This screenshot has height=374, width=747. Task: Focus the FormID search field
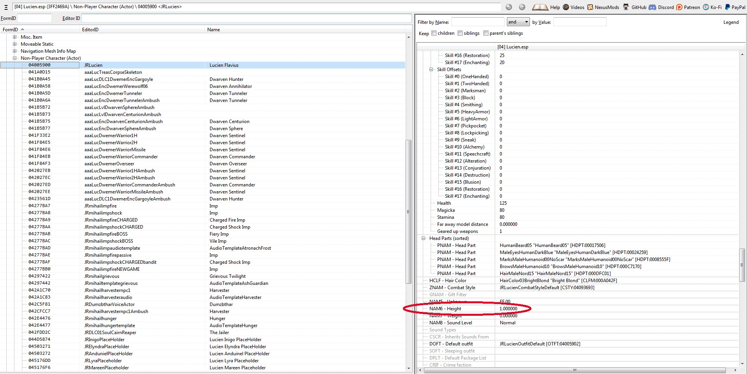click(34, 18)
